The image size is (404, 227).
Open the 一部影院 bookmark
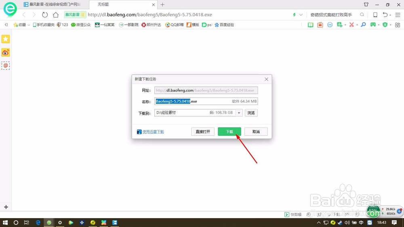pyautogui.click(x=128, y=25)
